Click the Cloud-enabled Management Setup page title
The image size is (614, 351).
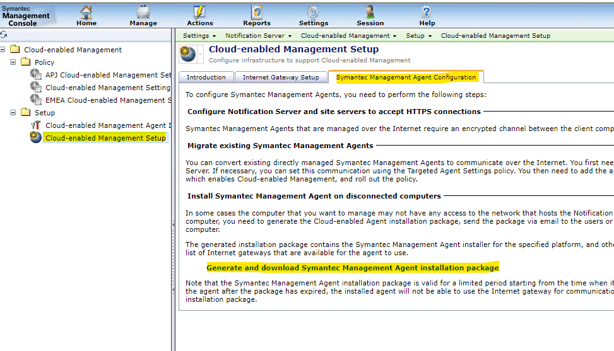(x=293, y=49)
